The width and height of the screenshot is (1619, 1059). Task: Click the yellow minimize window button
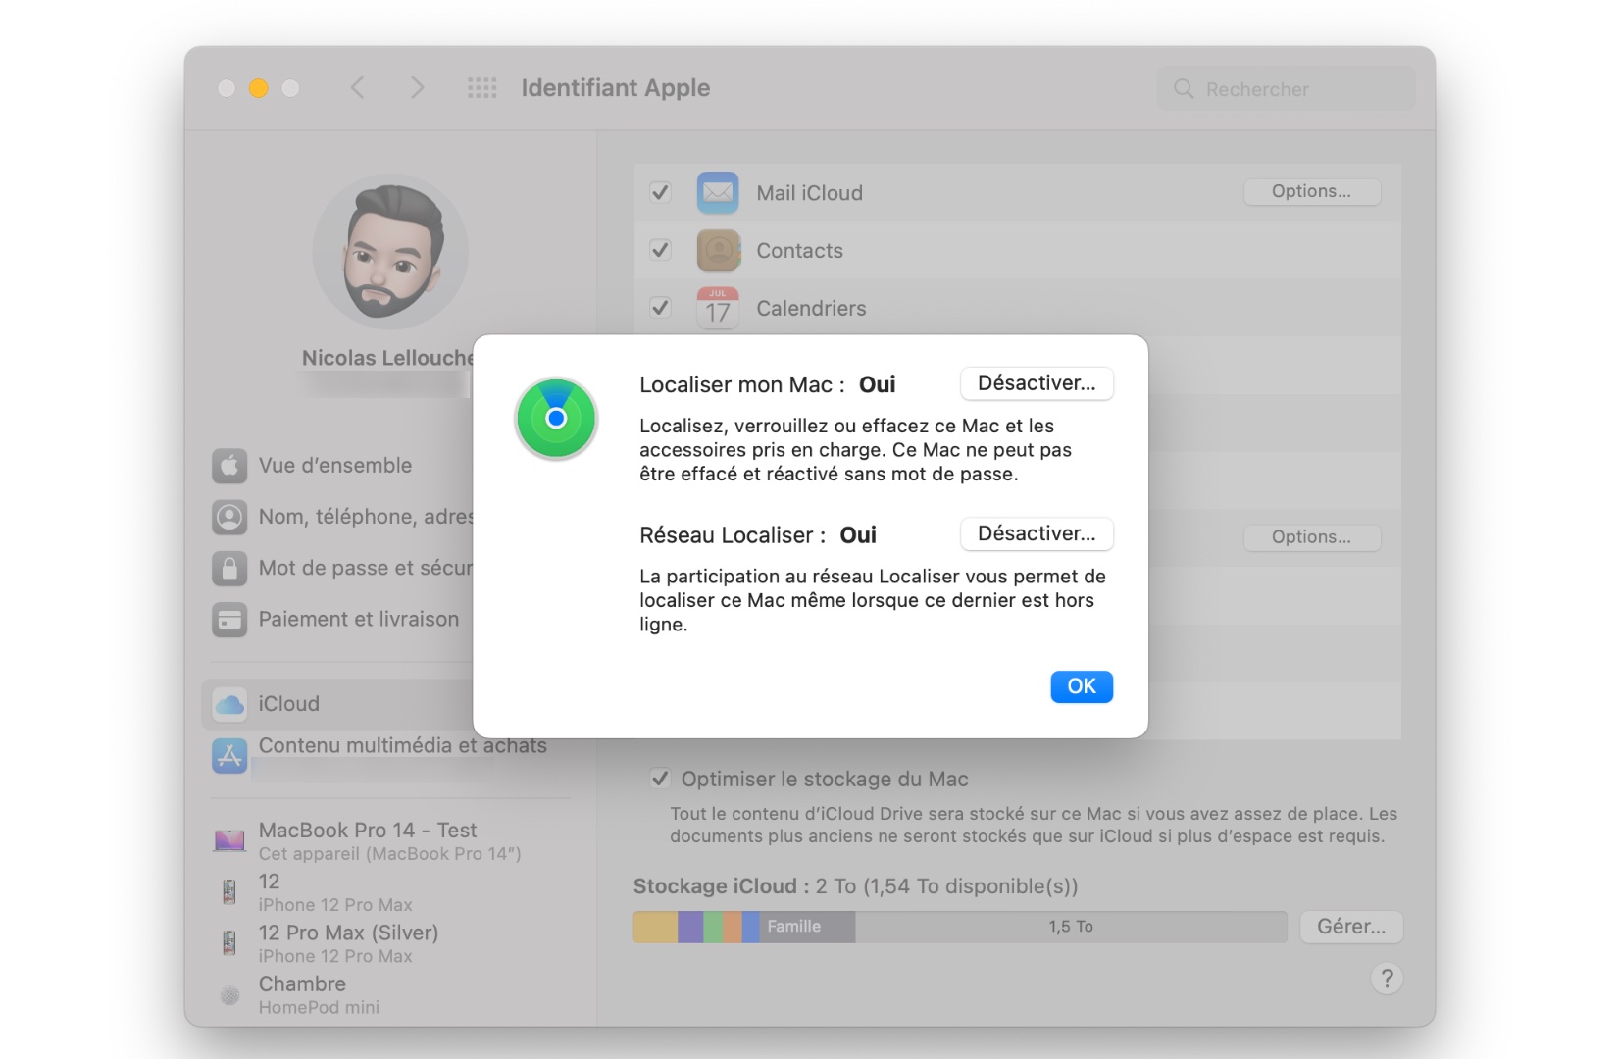(x=259, y=88)
